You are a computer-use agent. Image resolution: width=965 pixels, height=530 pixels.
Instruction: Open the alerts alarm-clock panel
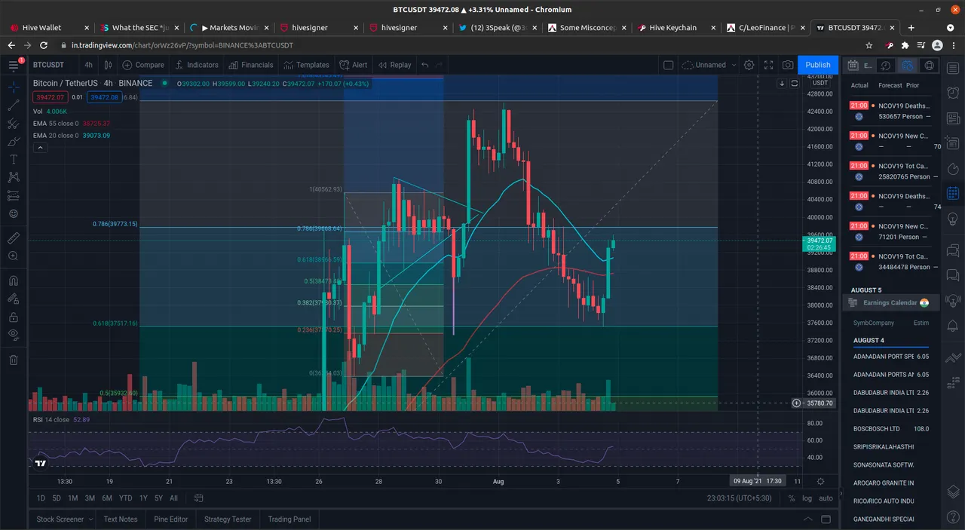[953, 93]
